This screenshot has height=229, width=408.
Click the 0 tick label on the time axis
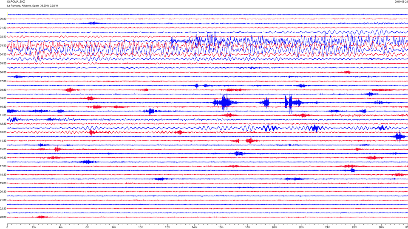coord(7,227)
